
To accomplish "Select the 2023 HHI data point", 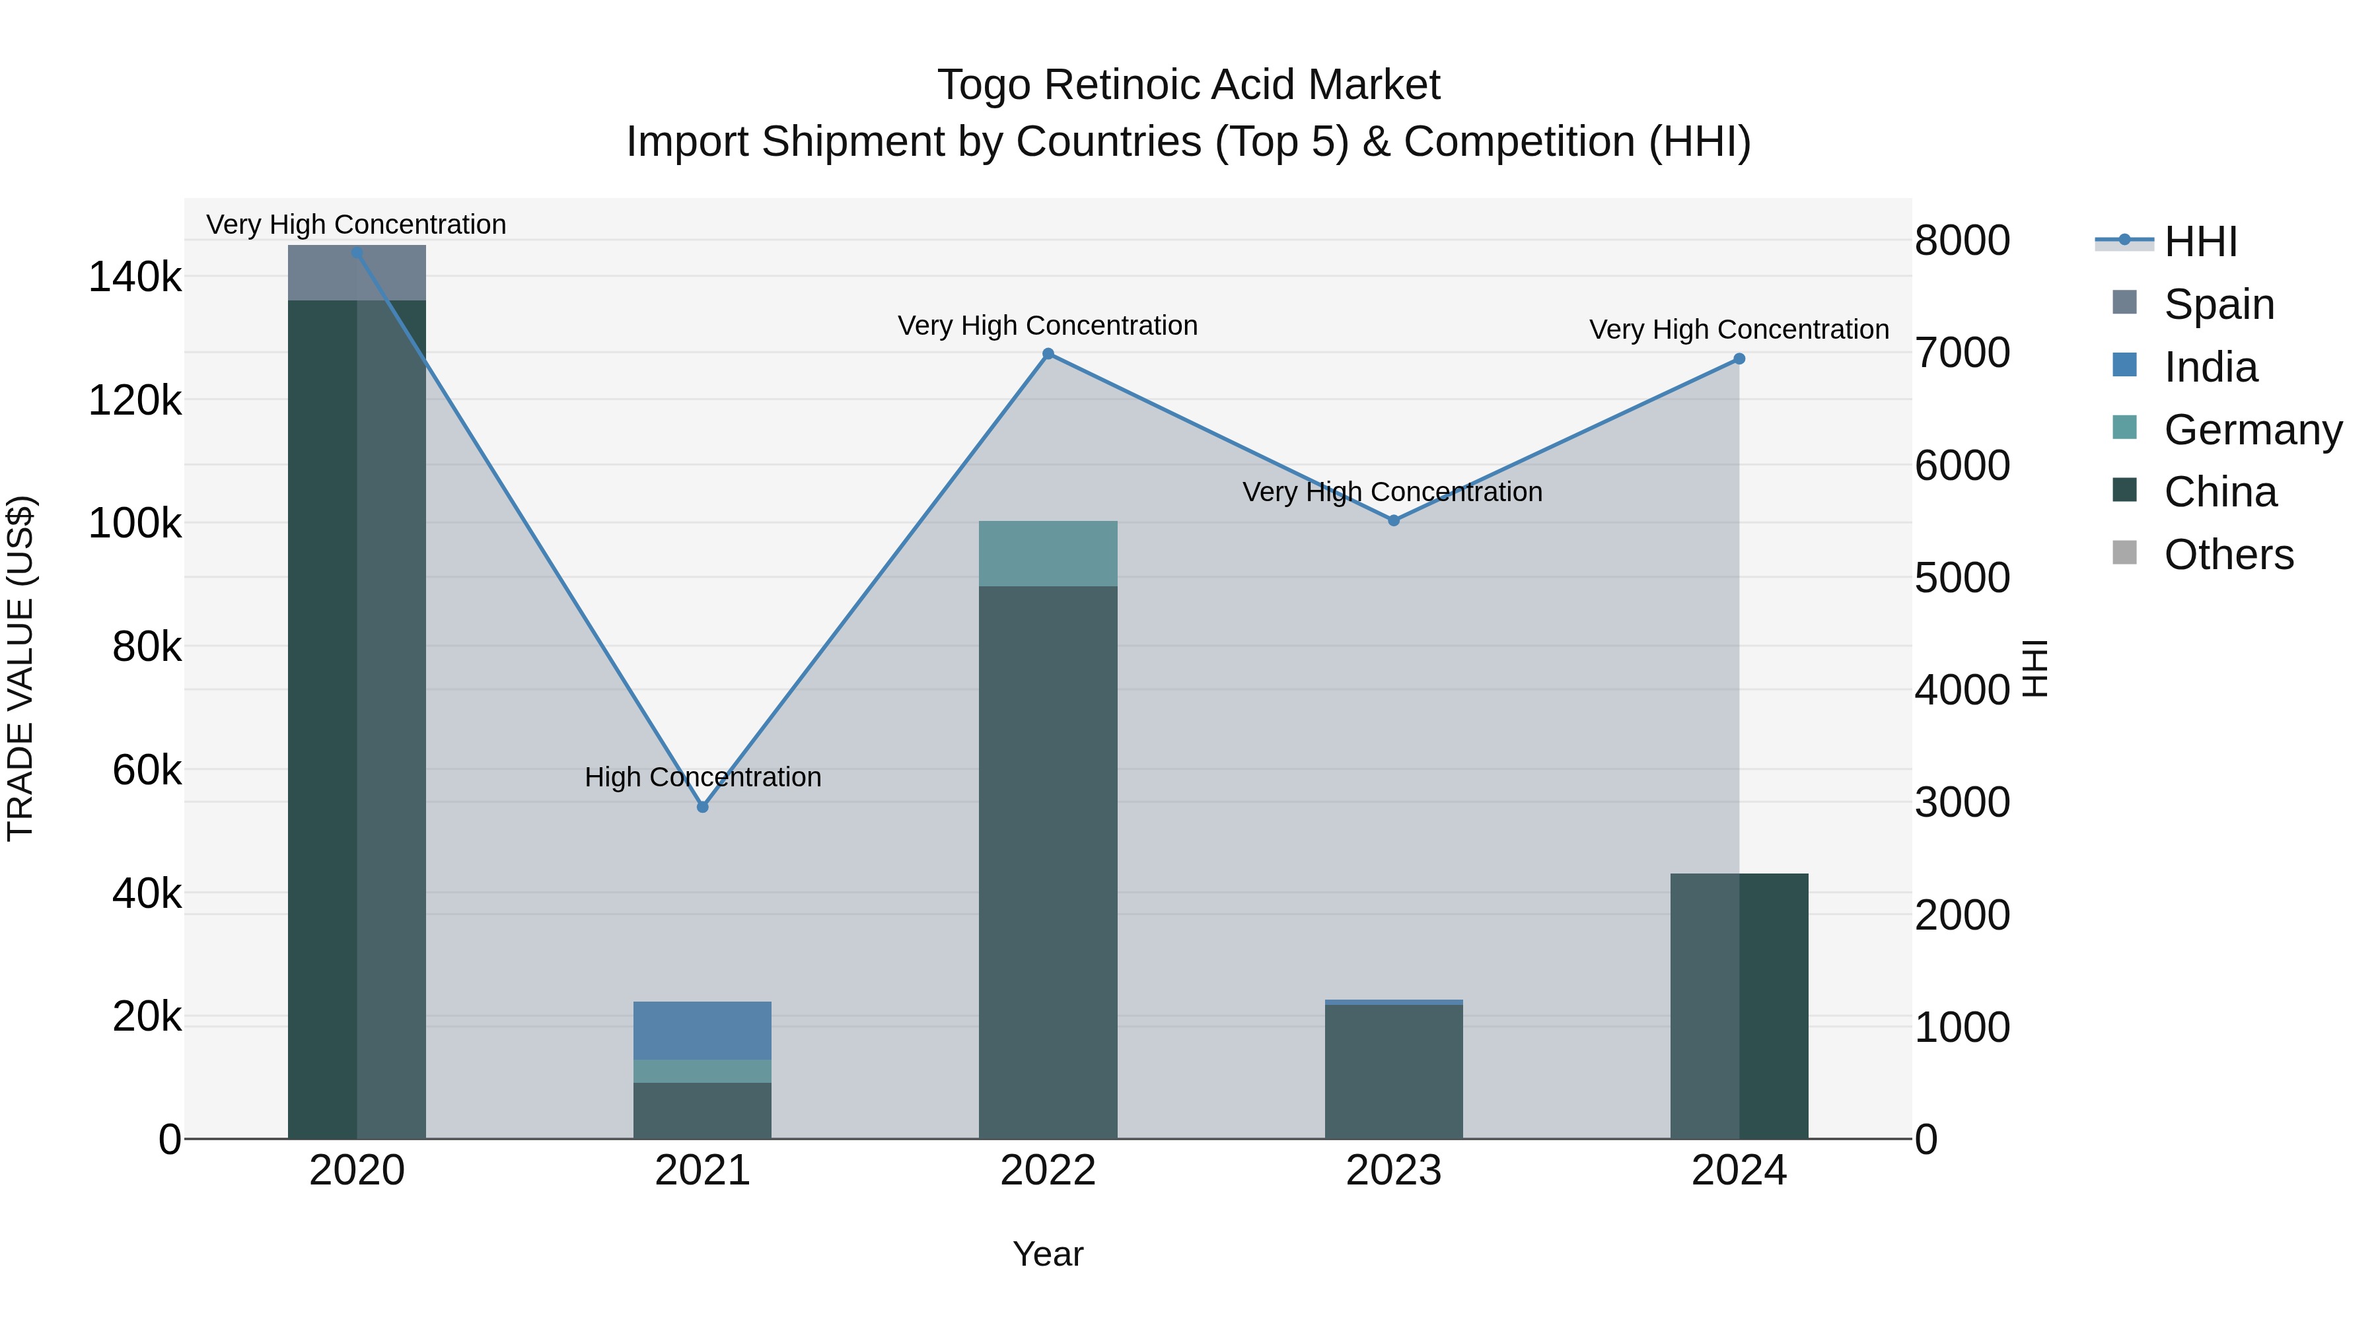I will click(1394, 520).
